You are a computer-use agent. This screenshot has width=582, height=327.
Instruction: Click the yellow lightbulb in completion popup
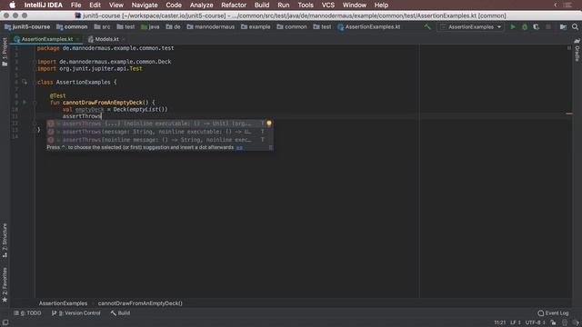tap(269, 124)
